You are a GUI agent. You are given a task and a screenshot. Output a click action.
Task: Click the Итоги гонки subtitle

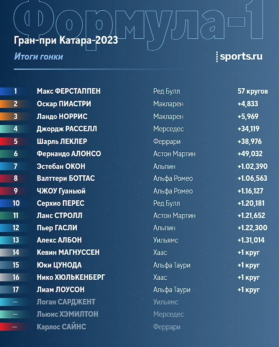(39, 57)
